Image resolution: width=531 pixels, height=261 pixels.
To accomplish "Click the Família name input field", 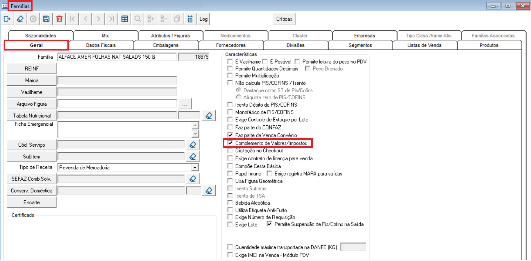I will point(117,57).
